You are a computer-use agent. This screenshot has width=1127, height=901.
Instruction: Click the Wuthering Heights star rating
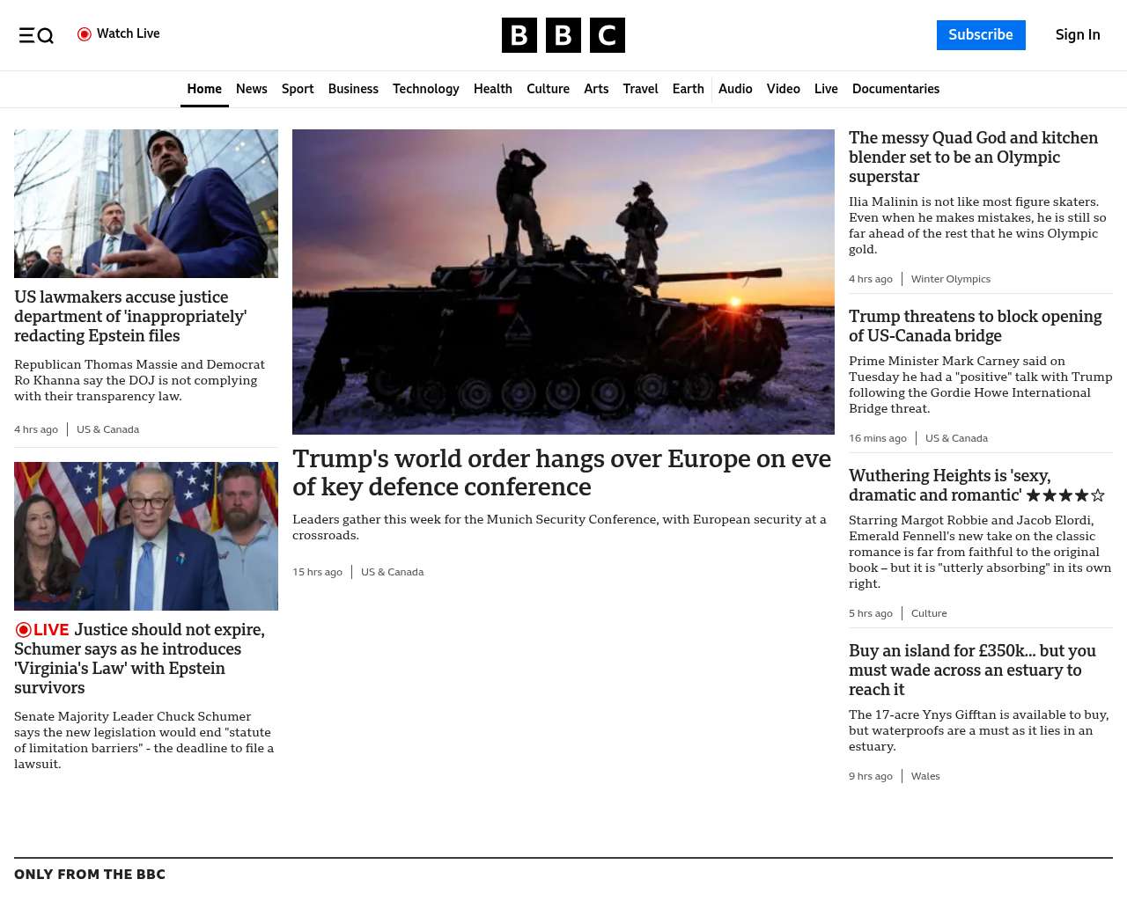1065,495
